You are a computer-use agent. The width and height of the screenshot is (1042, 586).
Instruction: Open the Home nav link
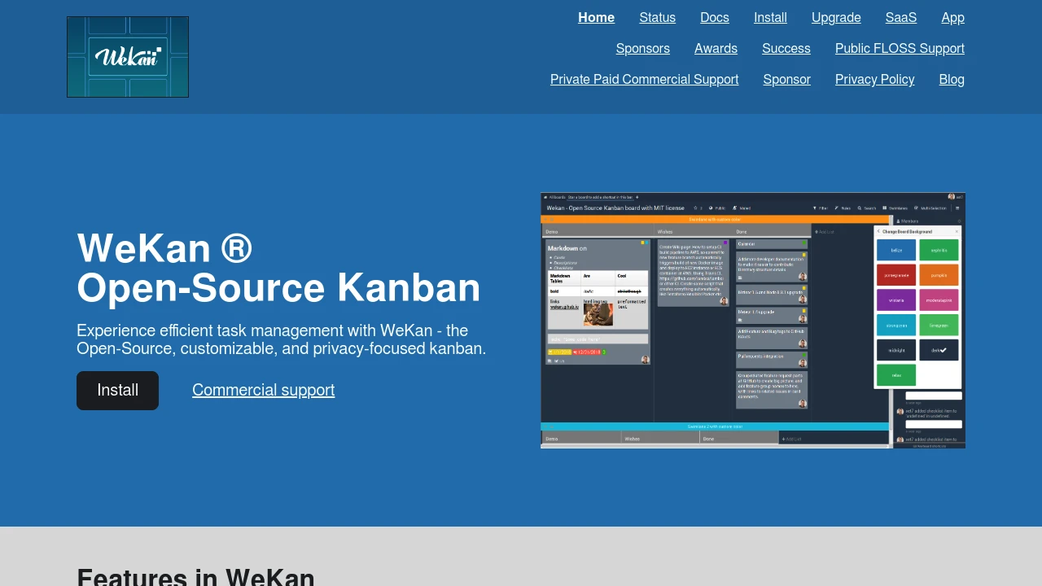click(596, 18)
